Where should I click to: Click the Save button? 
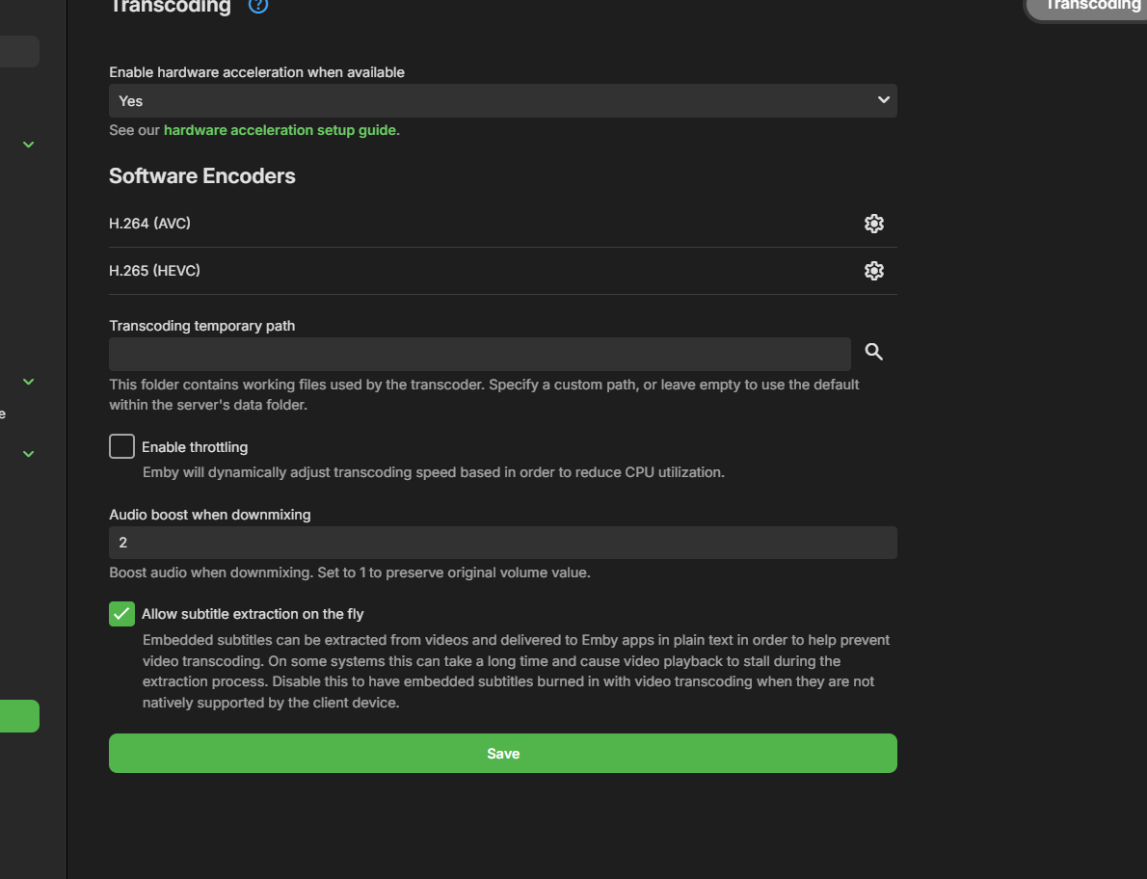pyautogui.click(x=502, y=754)
